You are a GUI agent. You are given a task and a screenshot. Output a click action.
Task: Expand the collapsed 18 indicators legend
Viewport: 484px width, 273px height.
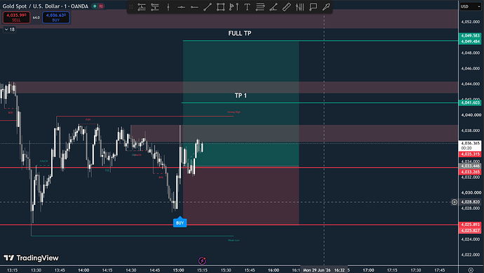[x=10, y=29]
